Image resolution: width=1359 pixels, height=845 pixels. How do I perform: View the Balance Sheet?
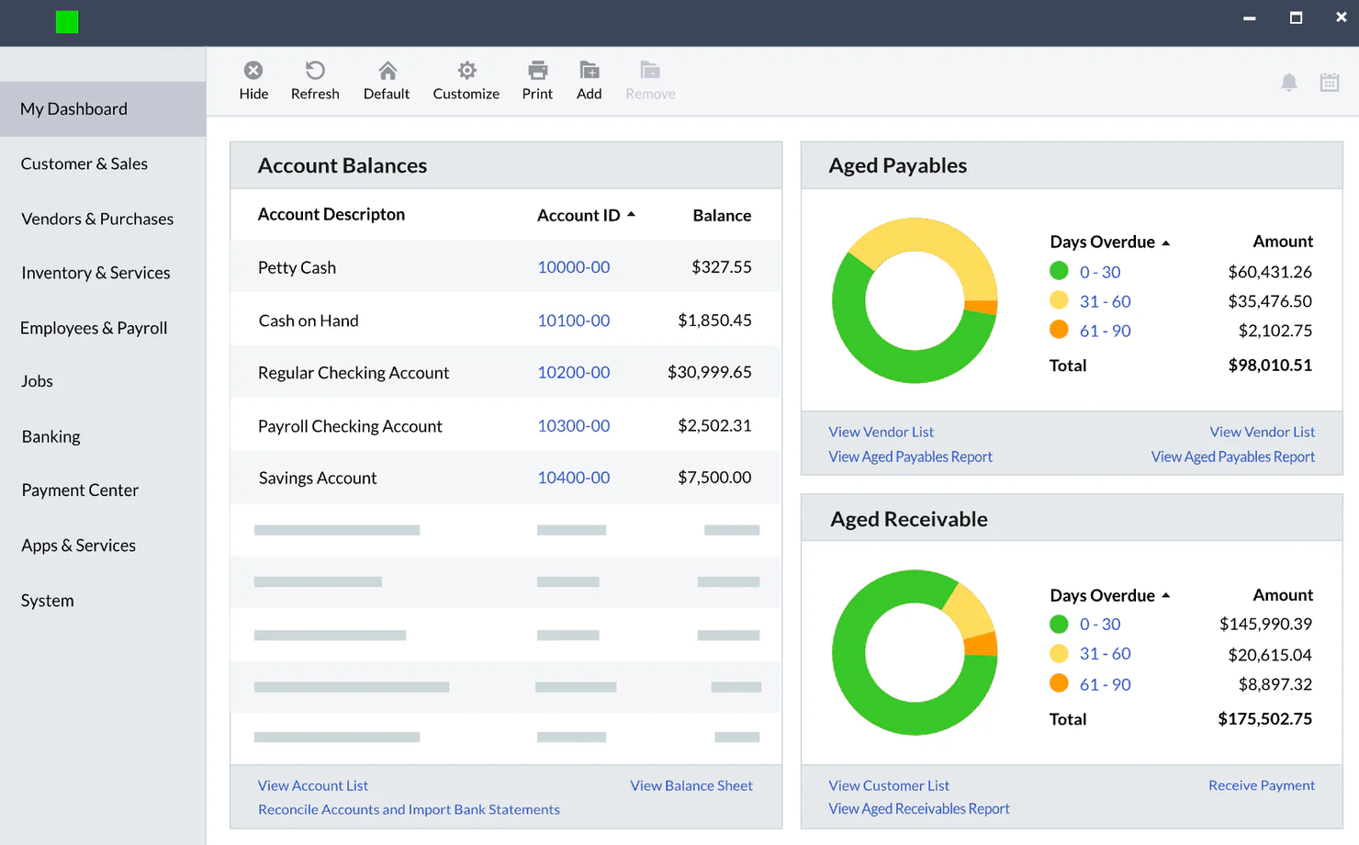coord(691,785)
